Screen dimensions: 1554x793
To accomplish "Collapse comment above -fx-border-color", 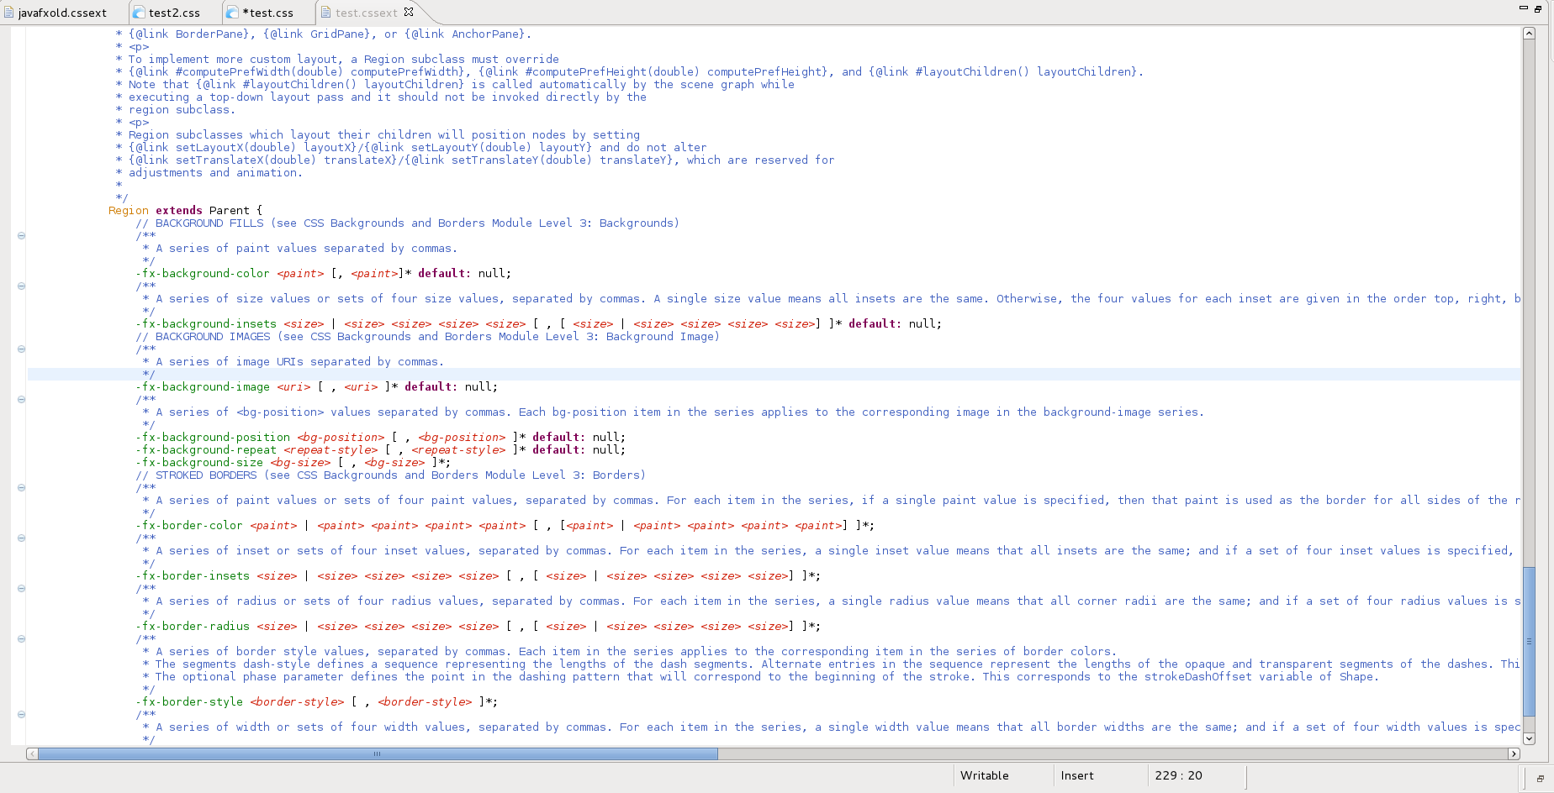I will click(x=21, y=488).
